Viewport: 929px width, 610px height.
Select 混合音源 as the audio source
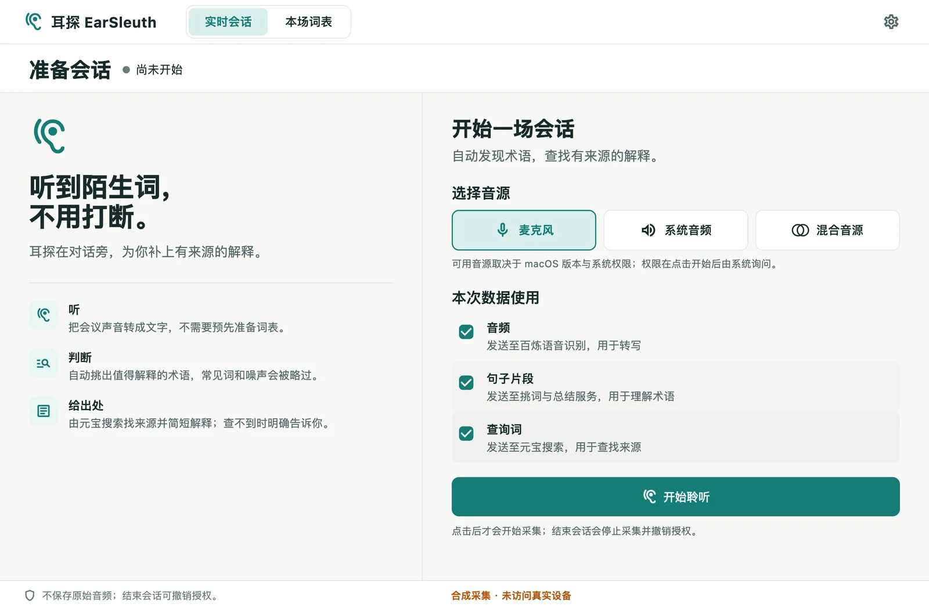(827, 230)
